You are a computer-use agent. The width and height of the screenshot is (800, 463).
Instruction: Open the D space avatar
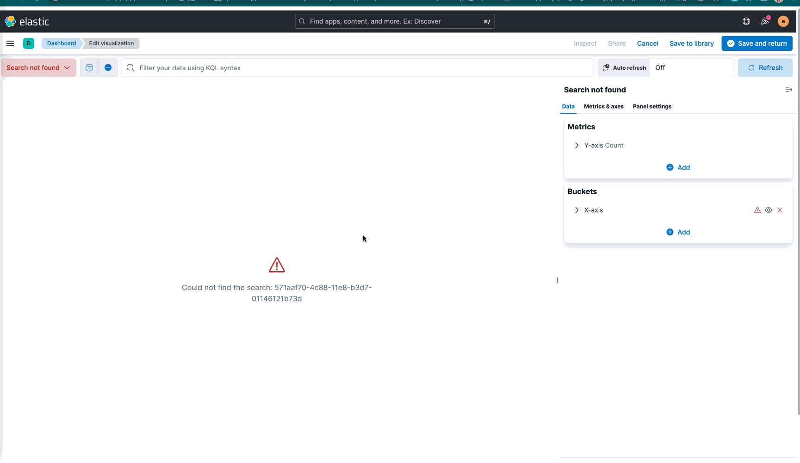point(29,43)
